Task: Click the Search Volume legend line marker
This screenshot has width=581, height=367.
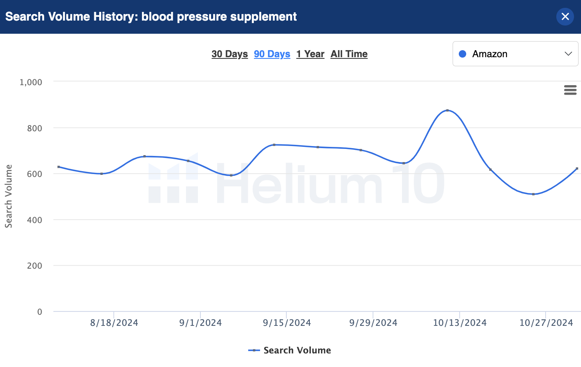Action: tap(254, 350)
